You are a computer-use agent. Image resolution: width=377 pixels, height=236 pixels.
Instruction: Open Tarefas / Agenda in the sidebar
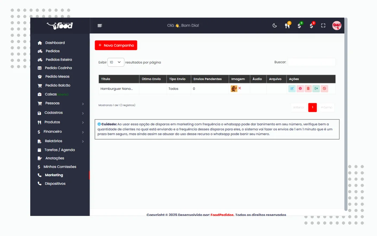[x=59, y=150]
